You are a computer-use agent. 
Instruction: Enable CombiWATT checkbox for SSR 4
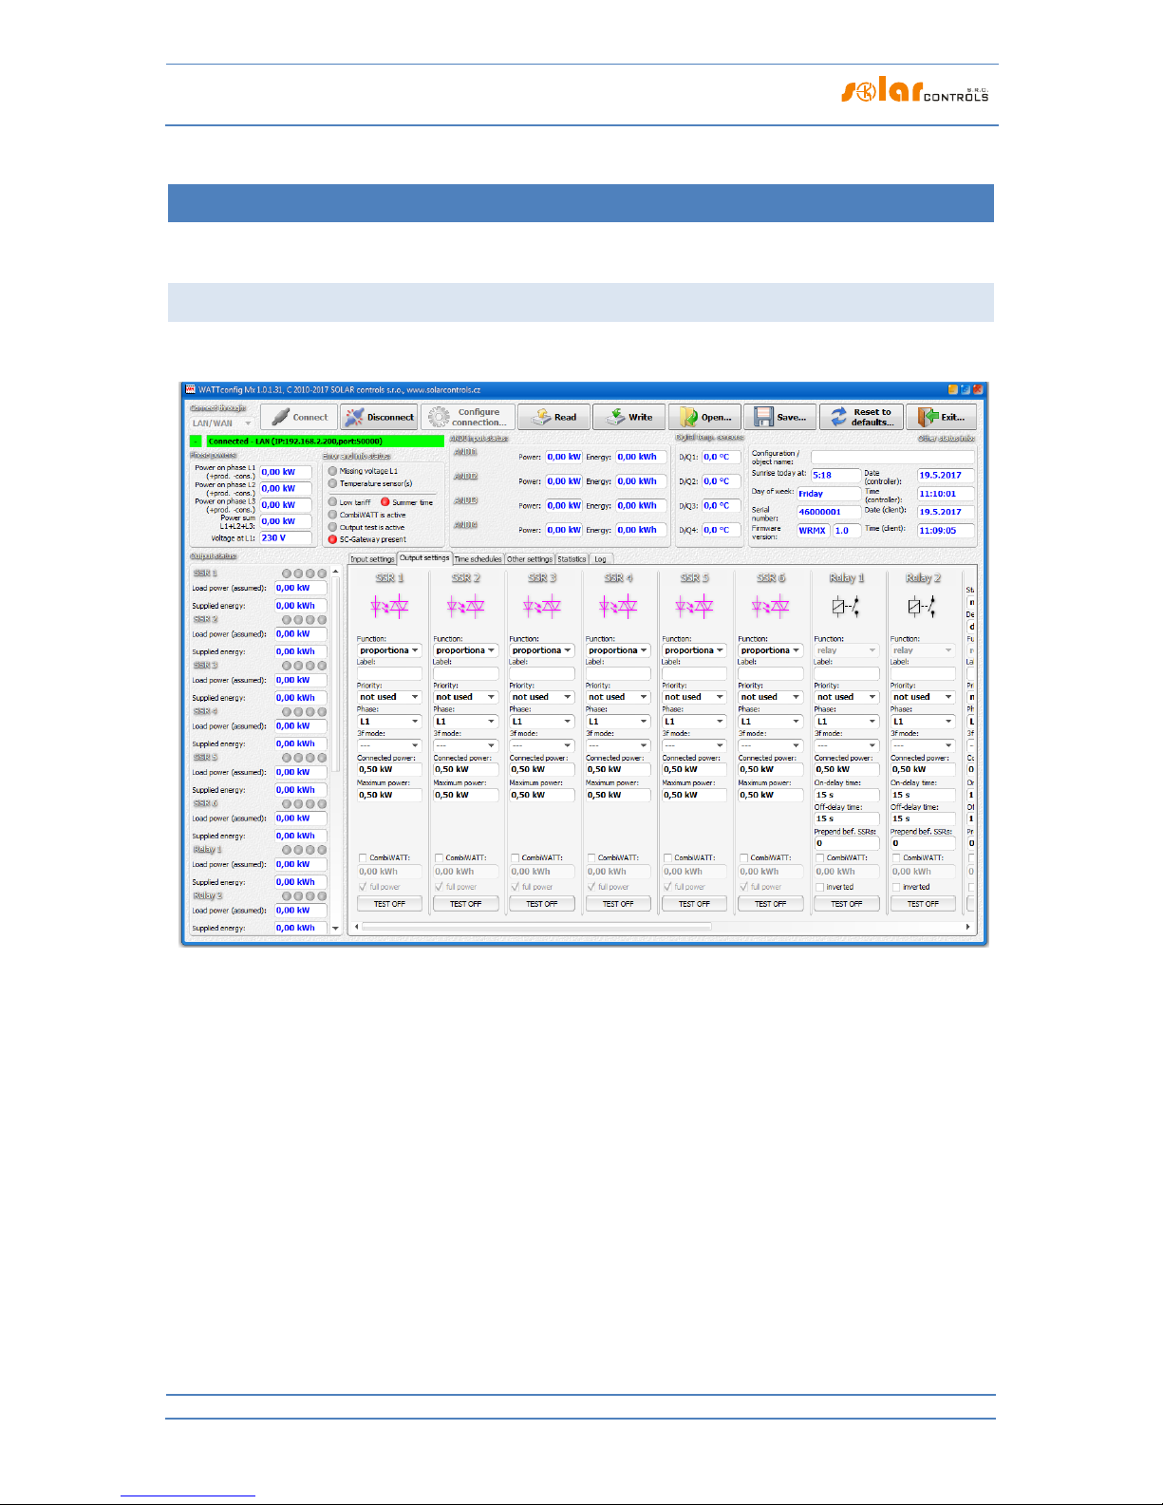591,857
